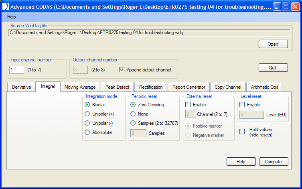Select Unipolar (+) integration mode
The height and width of the screenshot is (189, 302).
[x=87, y=114]
